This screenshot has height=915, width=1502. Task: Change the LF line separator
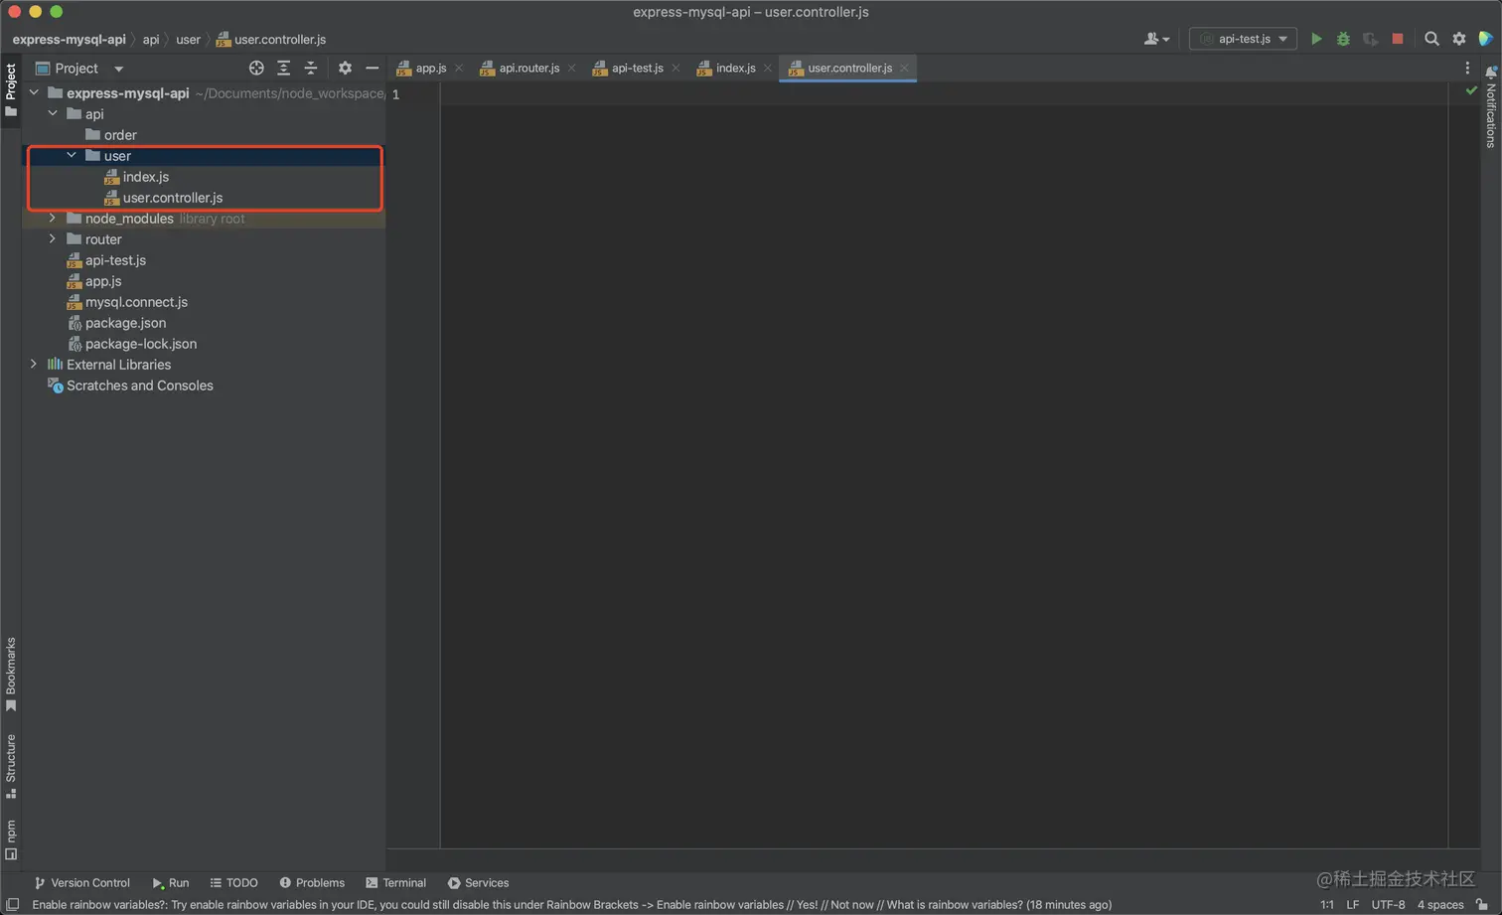1352,904
